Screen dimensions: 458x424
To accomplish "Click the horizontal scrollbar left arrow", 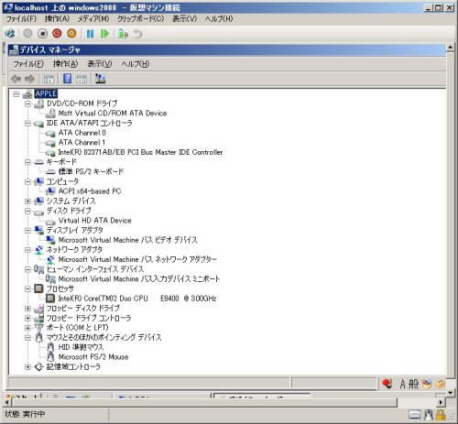I will click(x=7, y=402).
